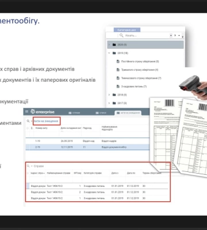This screenshot has width=207, height=230.
Task: Switch to the Справи tab
Action: click(75, 113)
